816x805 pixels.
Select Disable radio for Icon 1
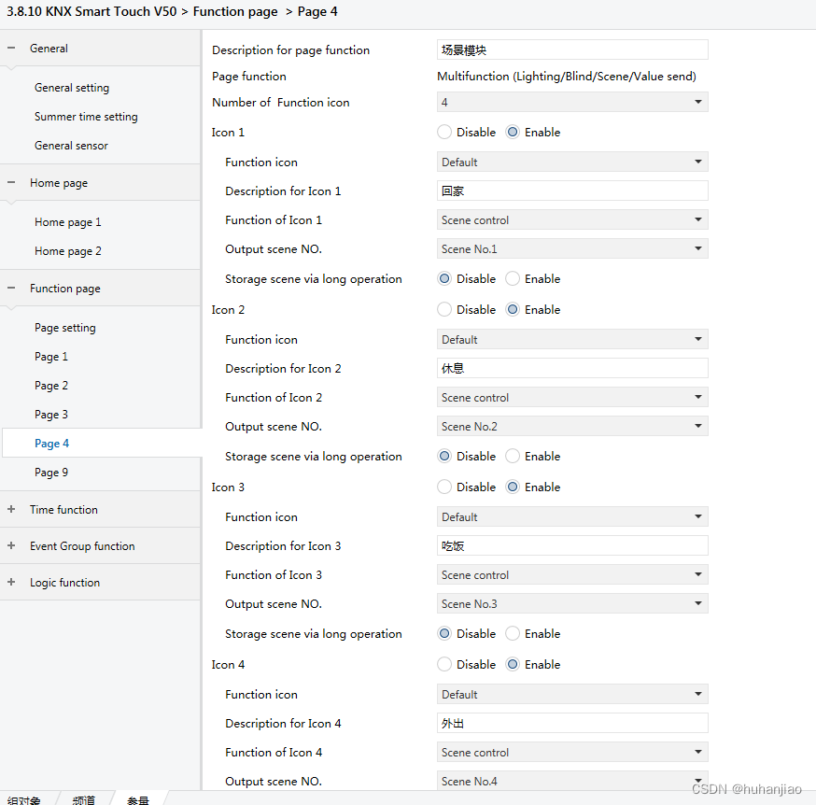[x=444, y=133]
